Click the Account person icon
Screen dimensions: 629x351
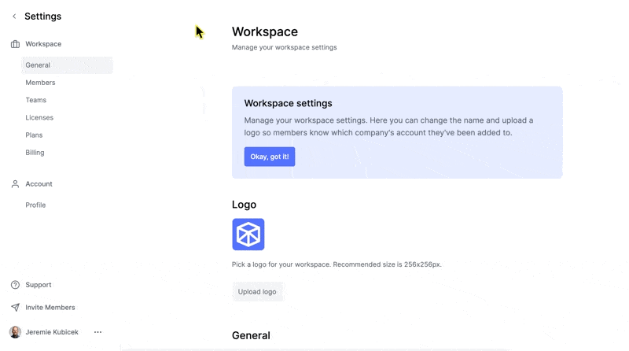(x=15, y=184)
